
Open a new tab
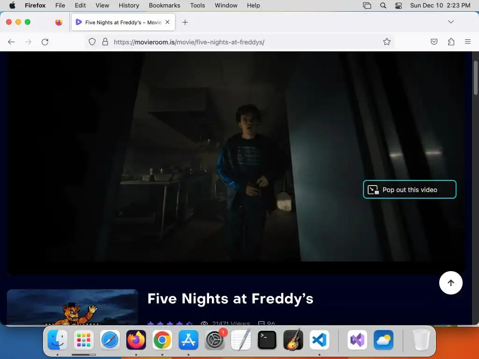(x=185, y=22)
